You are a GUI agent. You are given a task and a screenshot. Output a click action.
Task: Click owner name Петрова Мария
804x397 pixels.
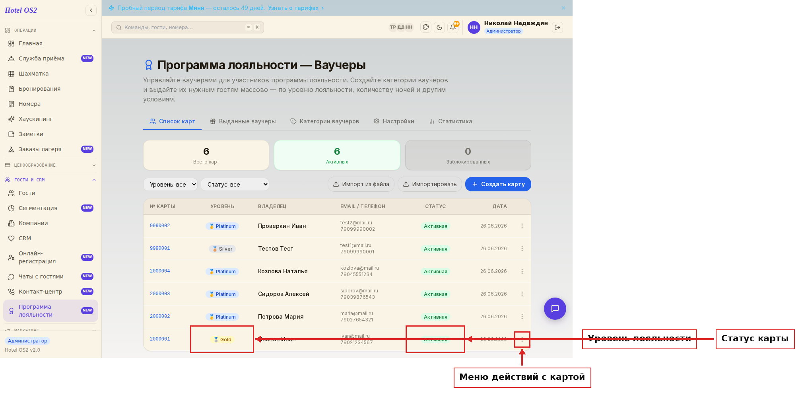click(281, 317)
